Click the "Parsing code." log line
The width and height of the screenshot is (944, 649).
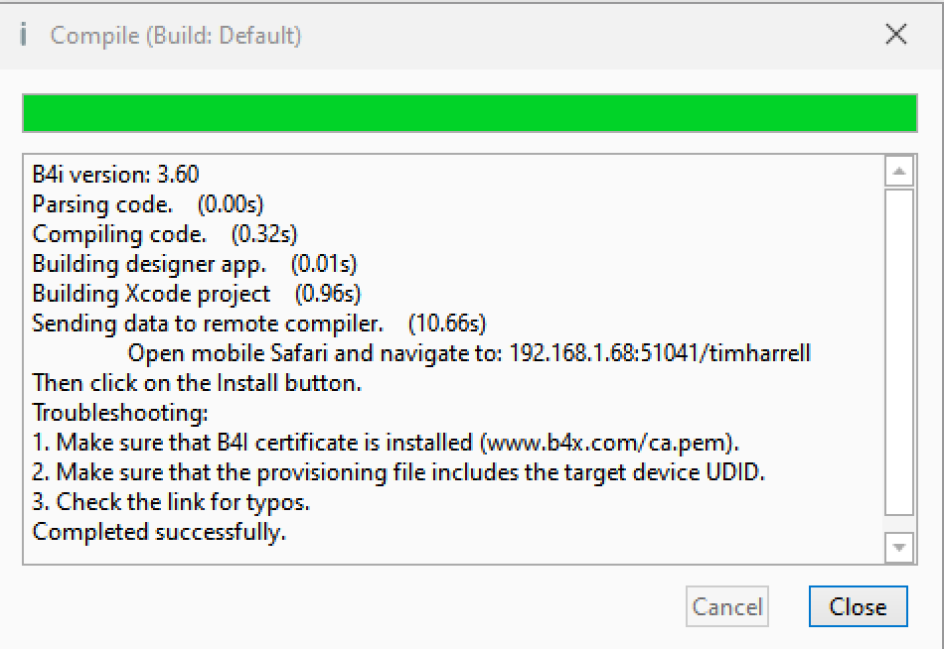[102, 204]
